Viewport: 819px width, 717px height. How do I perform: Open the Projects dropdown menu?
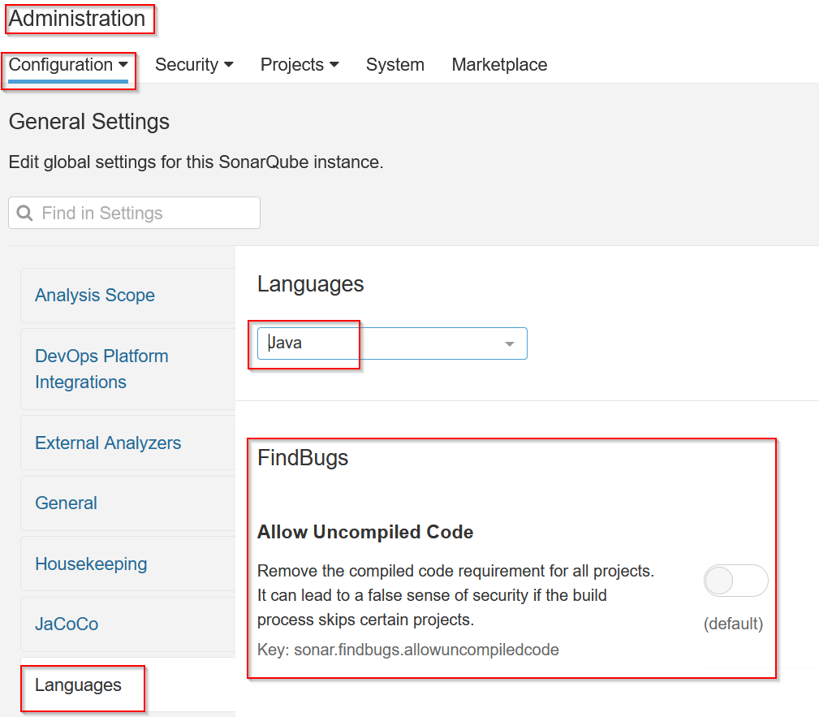[x=300, y=64]
